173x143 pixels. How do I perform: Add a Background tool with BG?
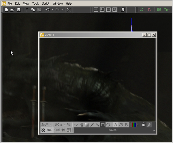[x=159, y=10]
